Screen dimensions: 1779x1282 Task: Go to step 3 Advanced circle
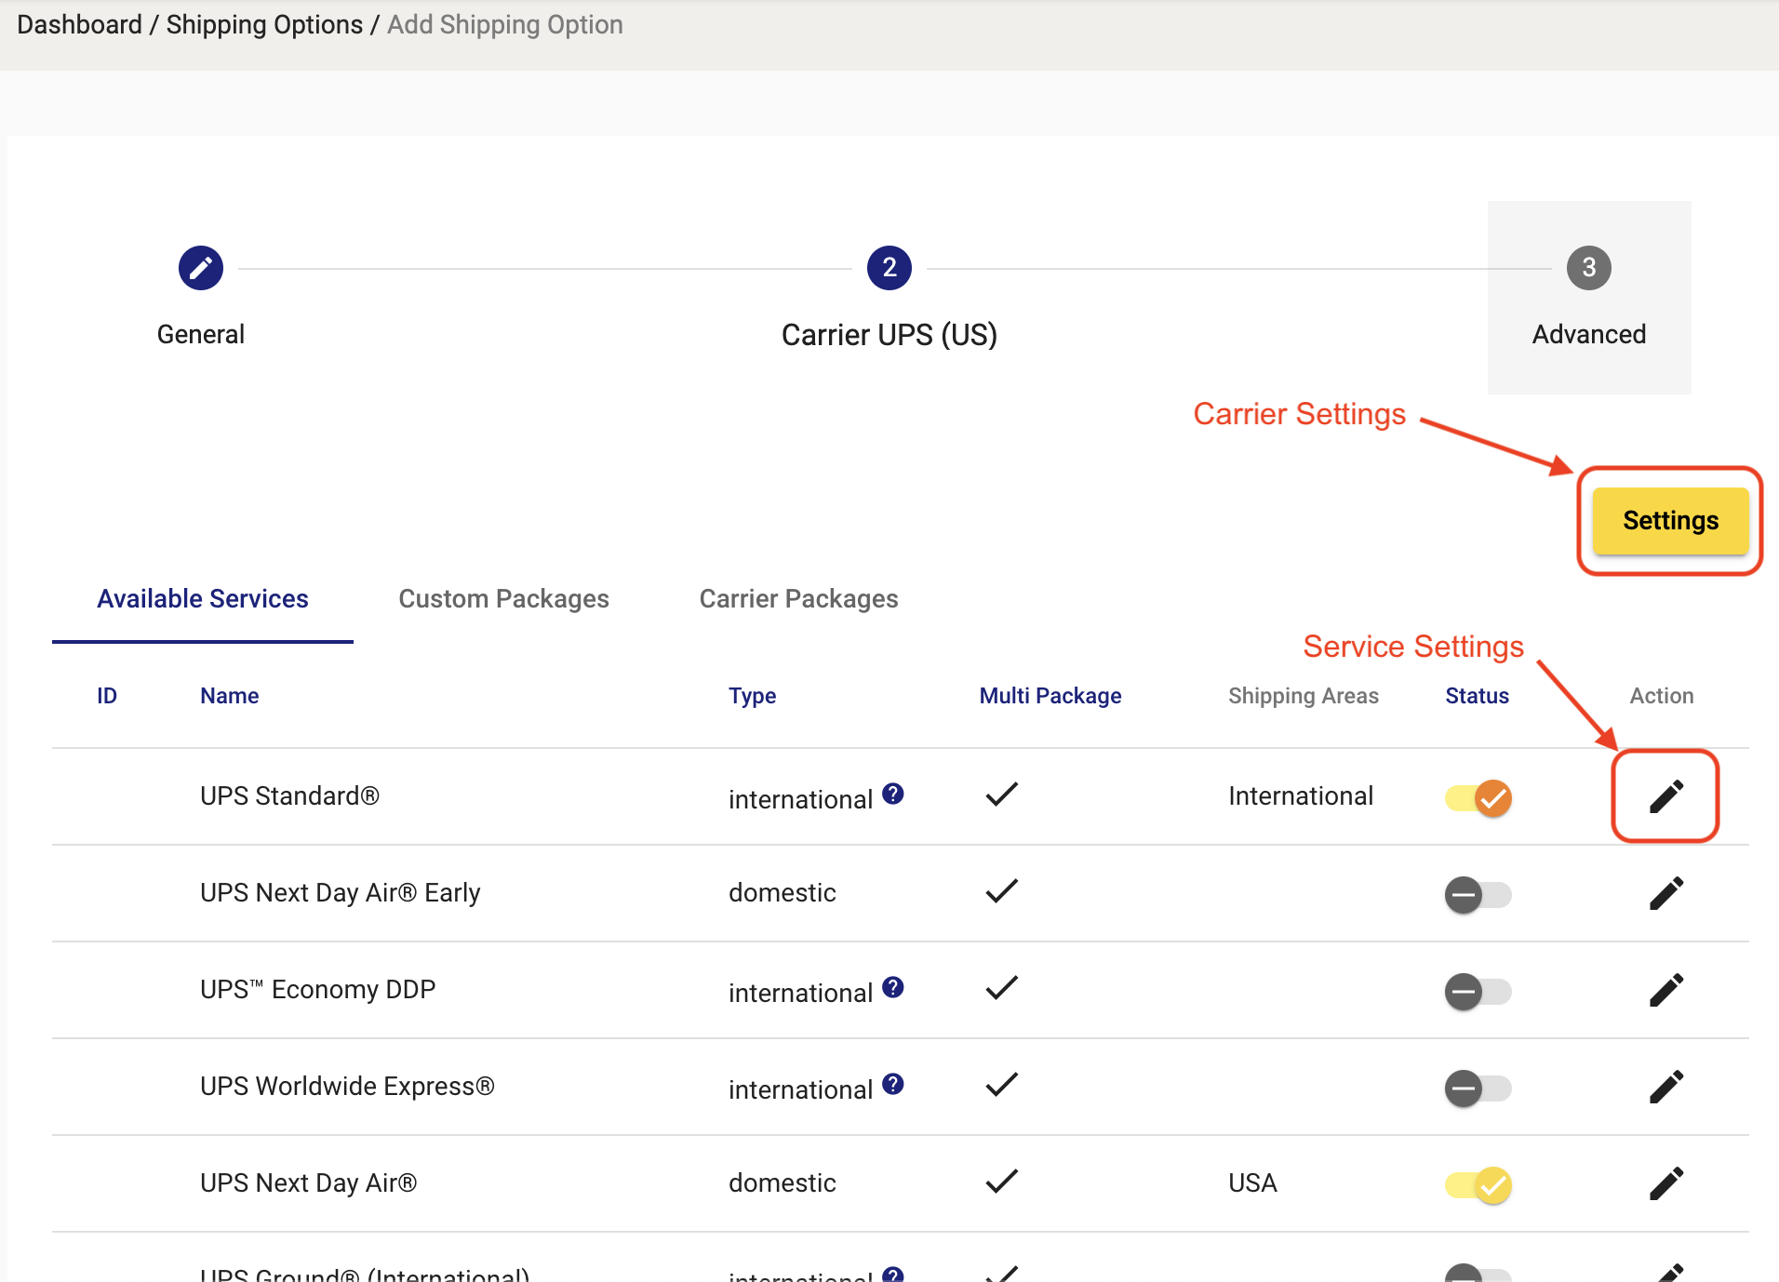point(1589,268)
